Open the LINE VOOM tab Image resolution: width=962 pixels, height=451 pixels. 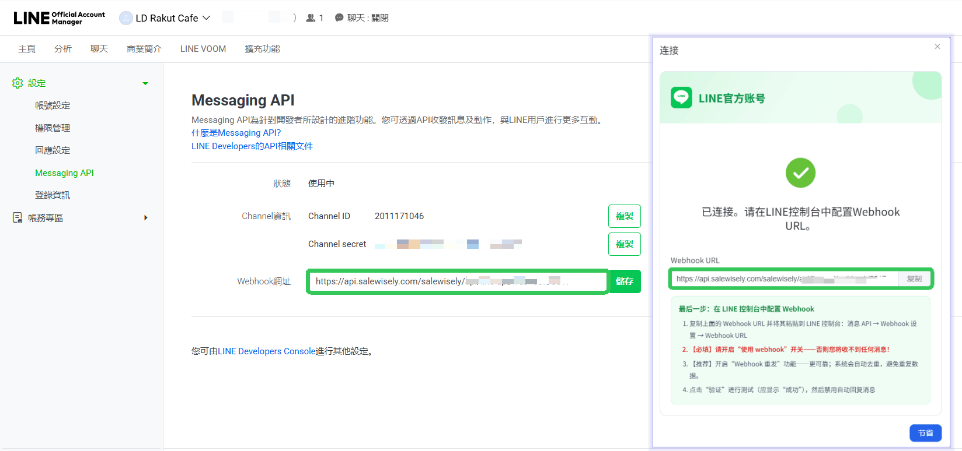(x=203, y=49)
